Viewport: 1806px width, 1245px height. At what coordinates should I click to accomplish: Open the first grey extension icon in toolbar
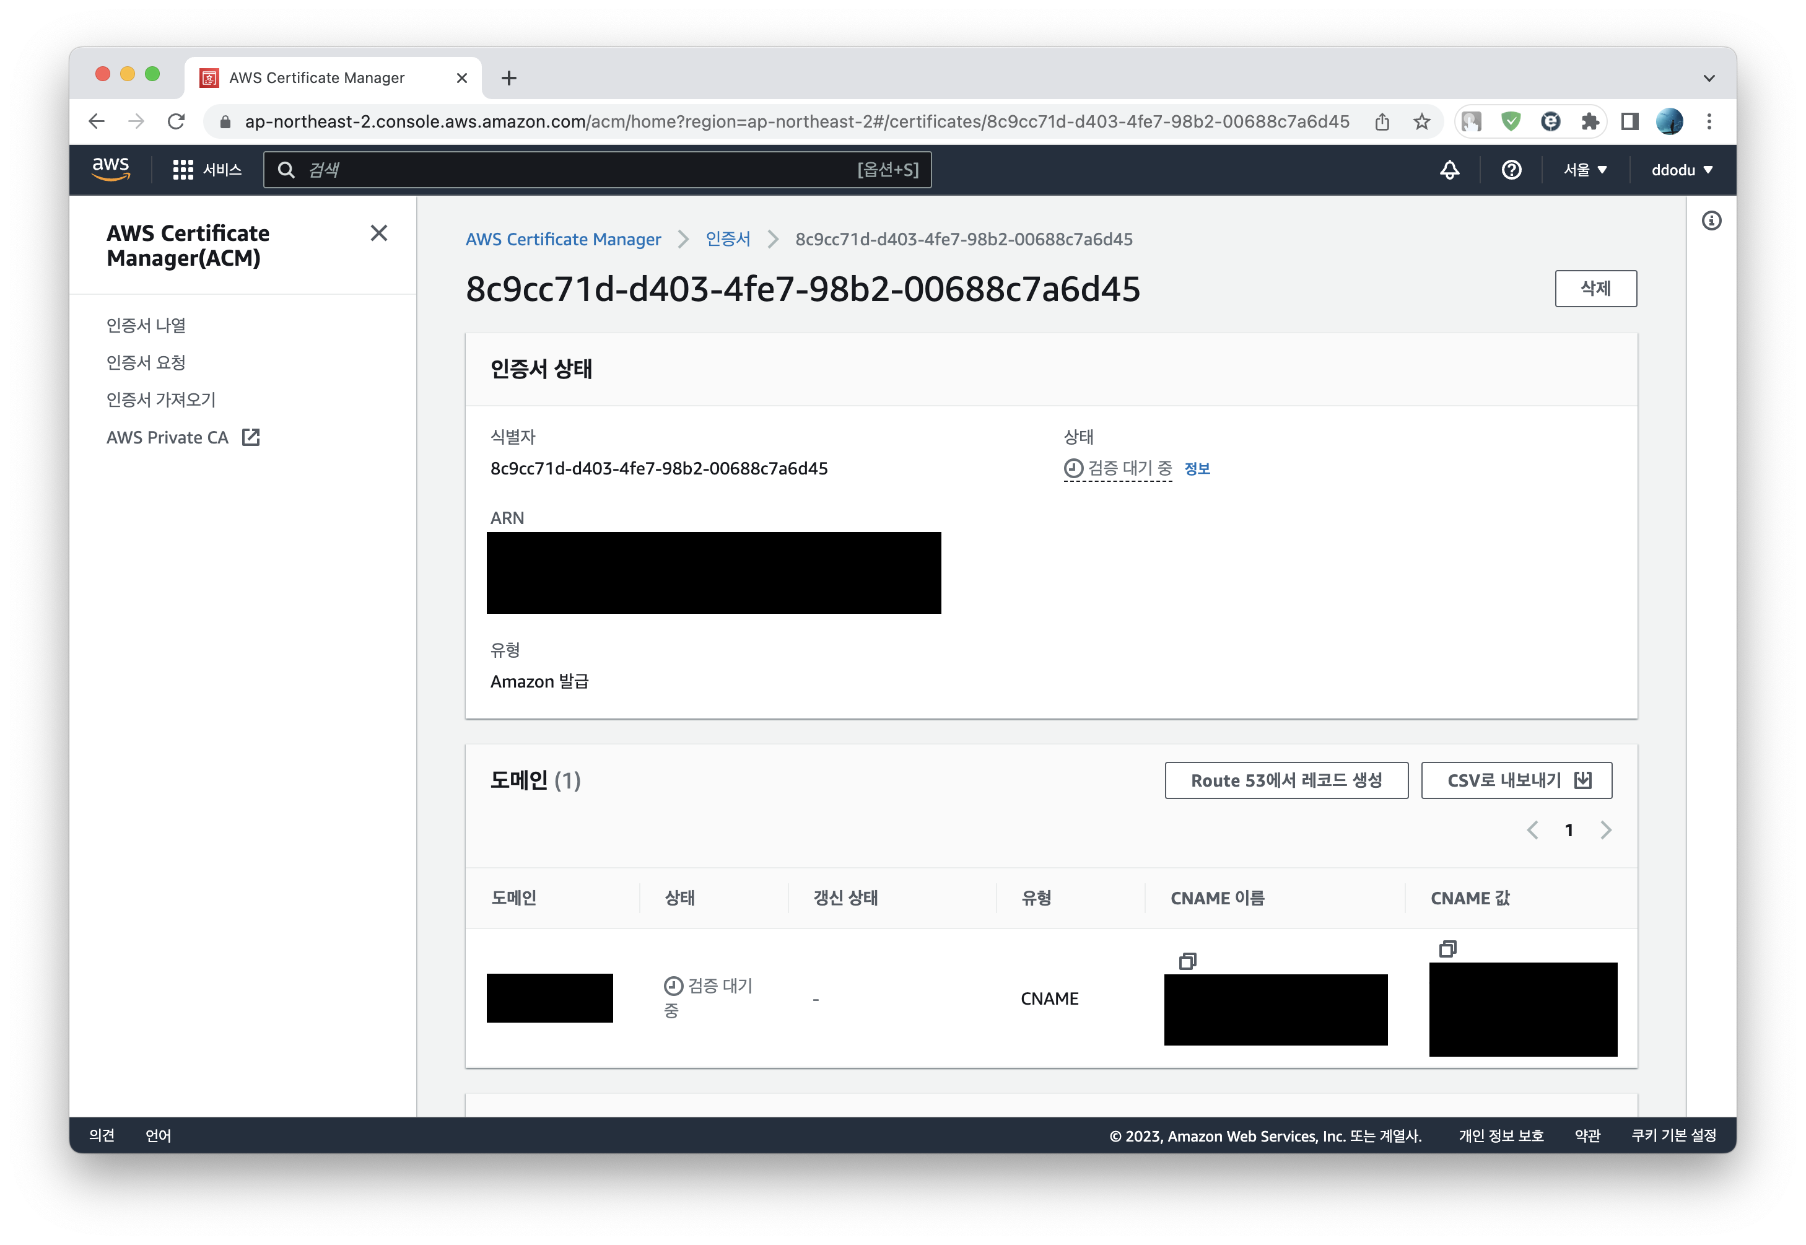click(1471, 121)
